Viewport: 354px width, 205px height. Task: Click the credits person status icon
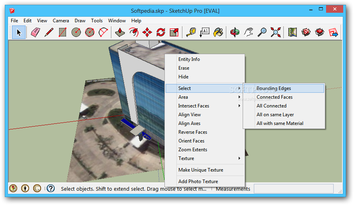(25, 188)
